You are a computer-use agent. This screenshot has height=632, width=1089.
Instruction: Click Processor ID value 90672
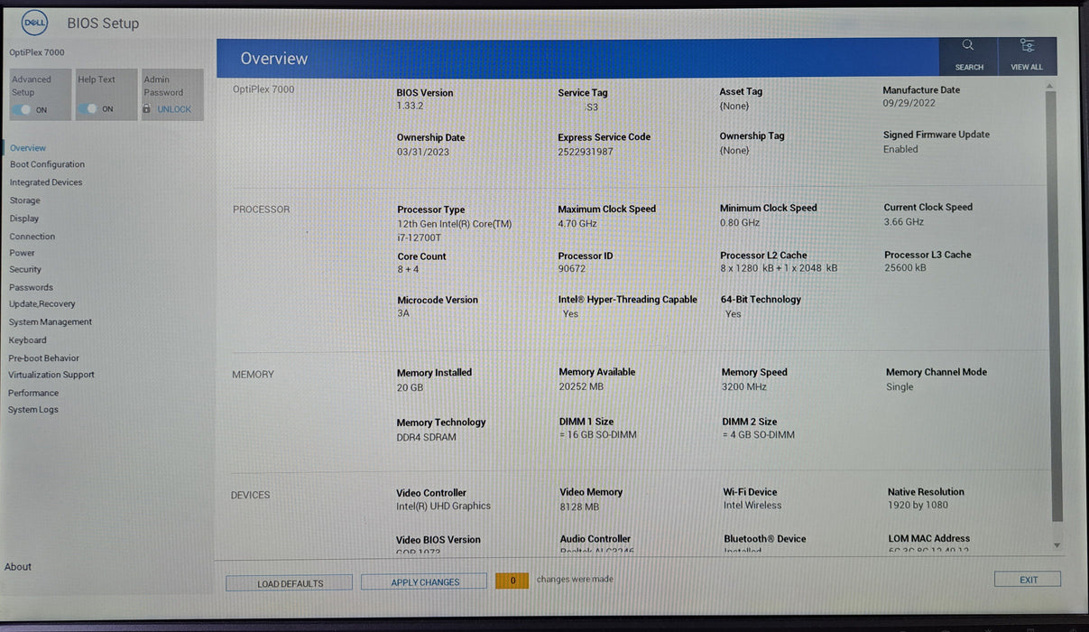pos(572,269)
